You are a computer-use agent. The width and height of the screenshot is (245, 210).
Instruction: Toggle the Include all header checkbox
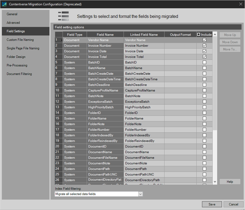point(198,34)
